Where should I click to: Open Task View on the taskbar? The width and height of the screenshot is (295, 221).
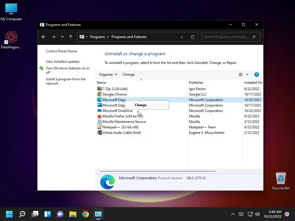(x=35, y=214)
